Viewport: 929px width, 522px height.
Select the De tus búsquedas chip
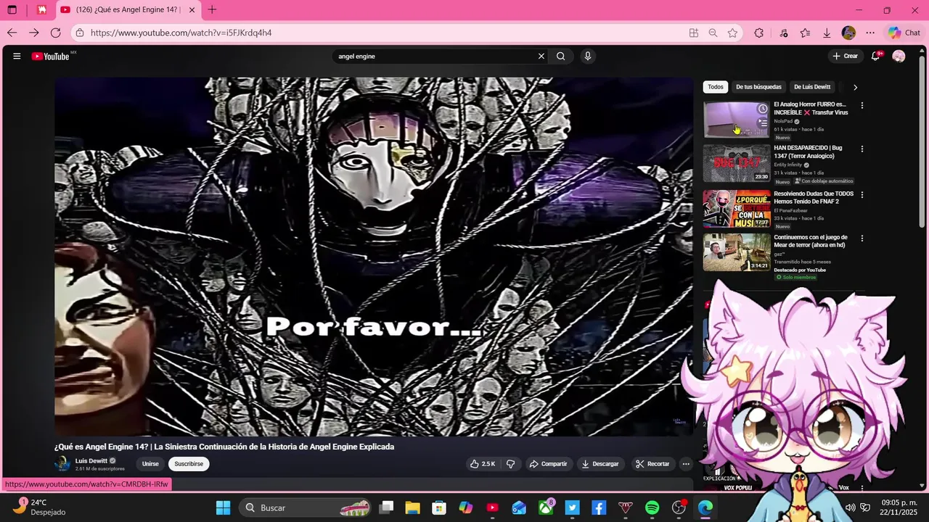click(x=758, y=87)
